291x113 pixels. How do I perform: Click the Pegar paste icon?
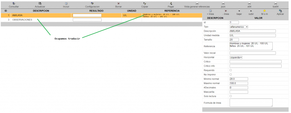(171, 3)
